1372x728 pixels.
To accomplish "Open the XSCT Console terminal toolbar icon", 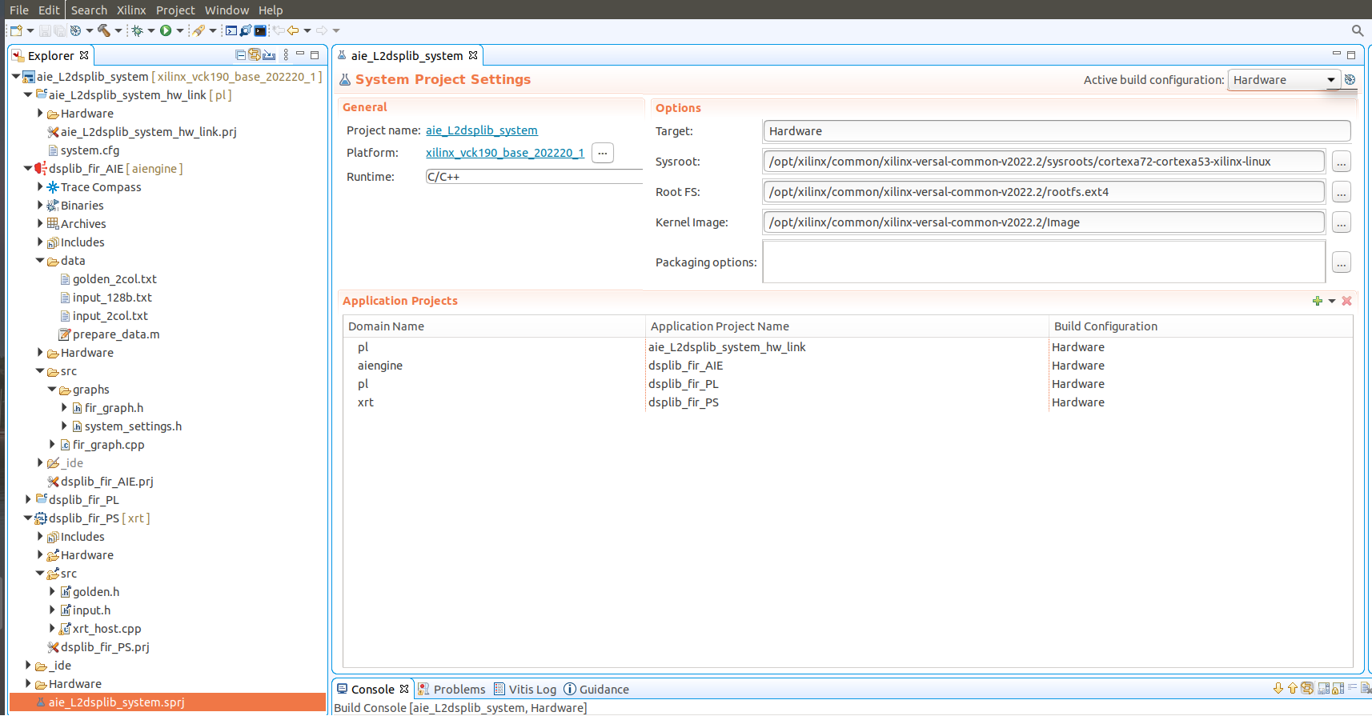I will click(231, 30).
